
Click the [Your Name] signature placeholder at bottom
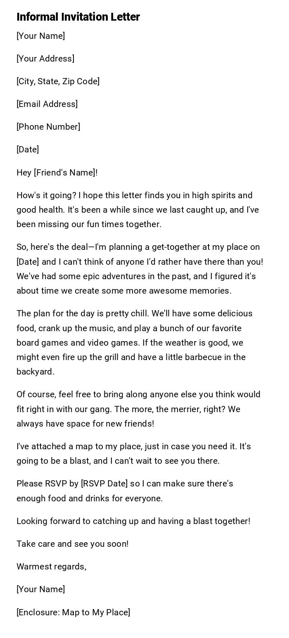click(40, 589)
